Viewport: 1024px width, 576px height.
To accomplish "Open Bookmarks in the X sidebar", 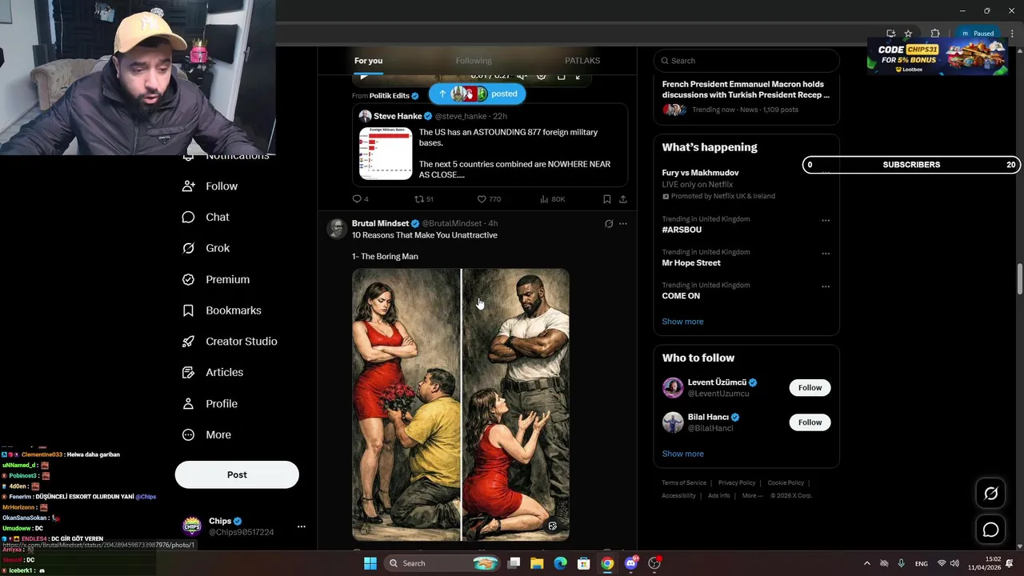I will click(222, 310).
